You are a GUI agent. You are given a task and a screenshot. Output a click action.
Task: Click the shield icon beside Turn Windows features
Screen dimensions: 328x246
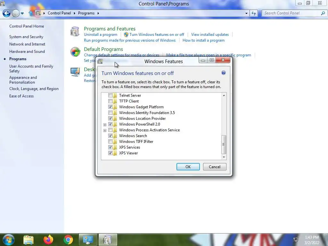(x=126, y=35)
